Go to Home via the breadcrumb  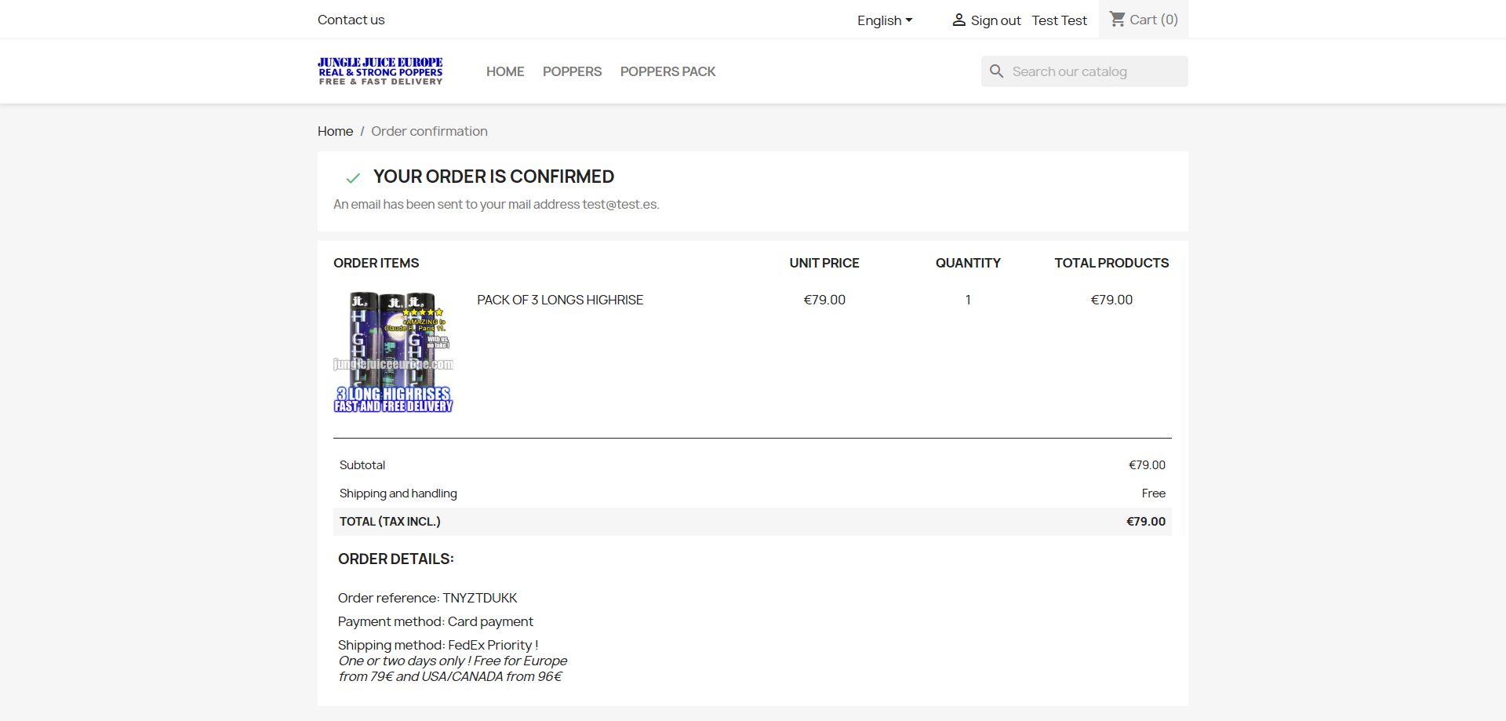[335, 131]
